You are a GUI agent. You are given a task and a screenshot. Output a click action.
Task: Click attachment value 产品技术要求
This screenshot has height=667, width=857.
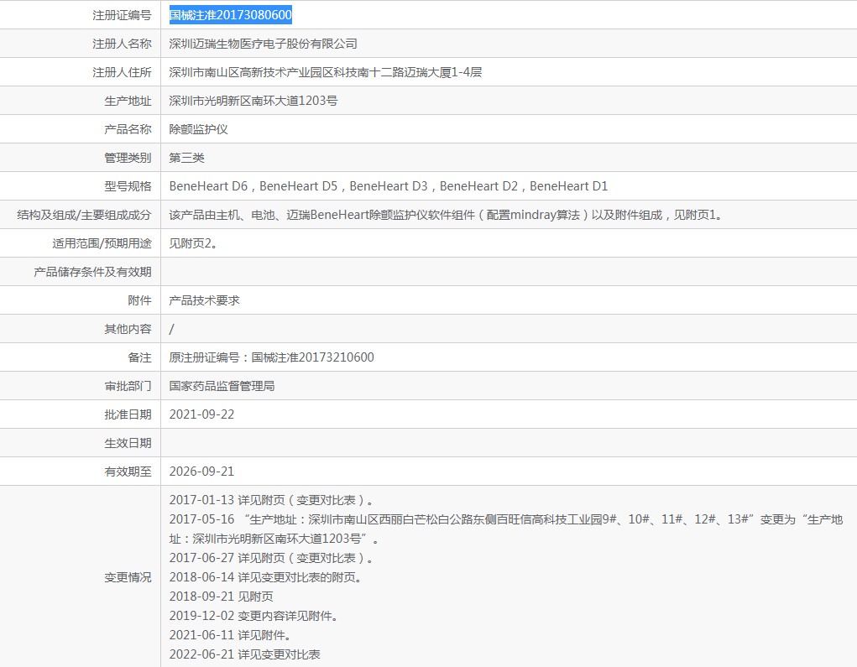pyautogui.click(x=205, y=300)
